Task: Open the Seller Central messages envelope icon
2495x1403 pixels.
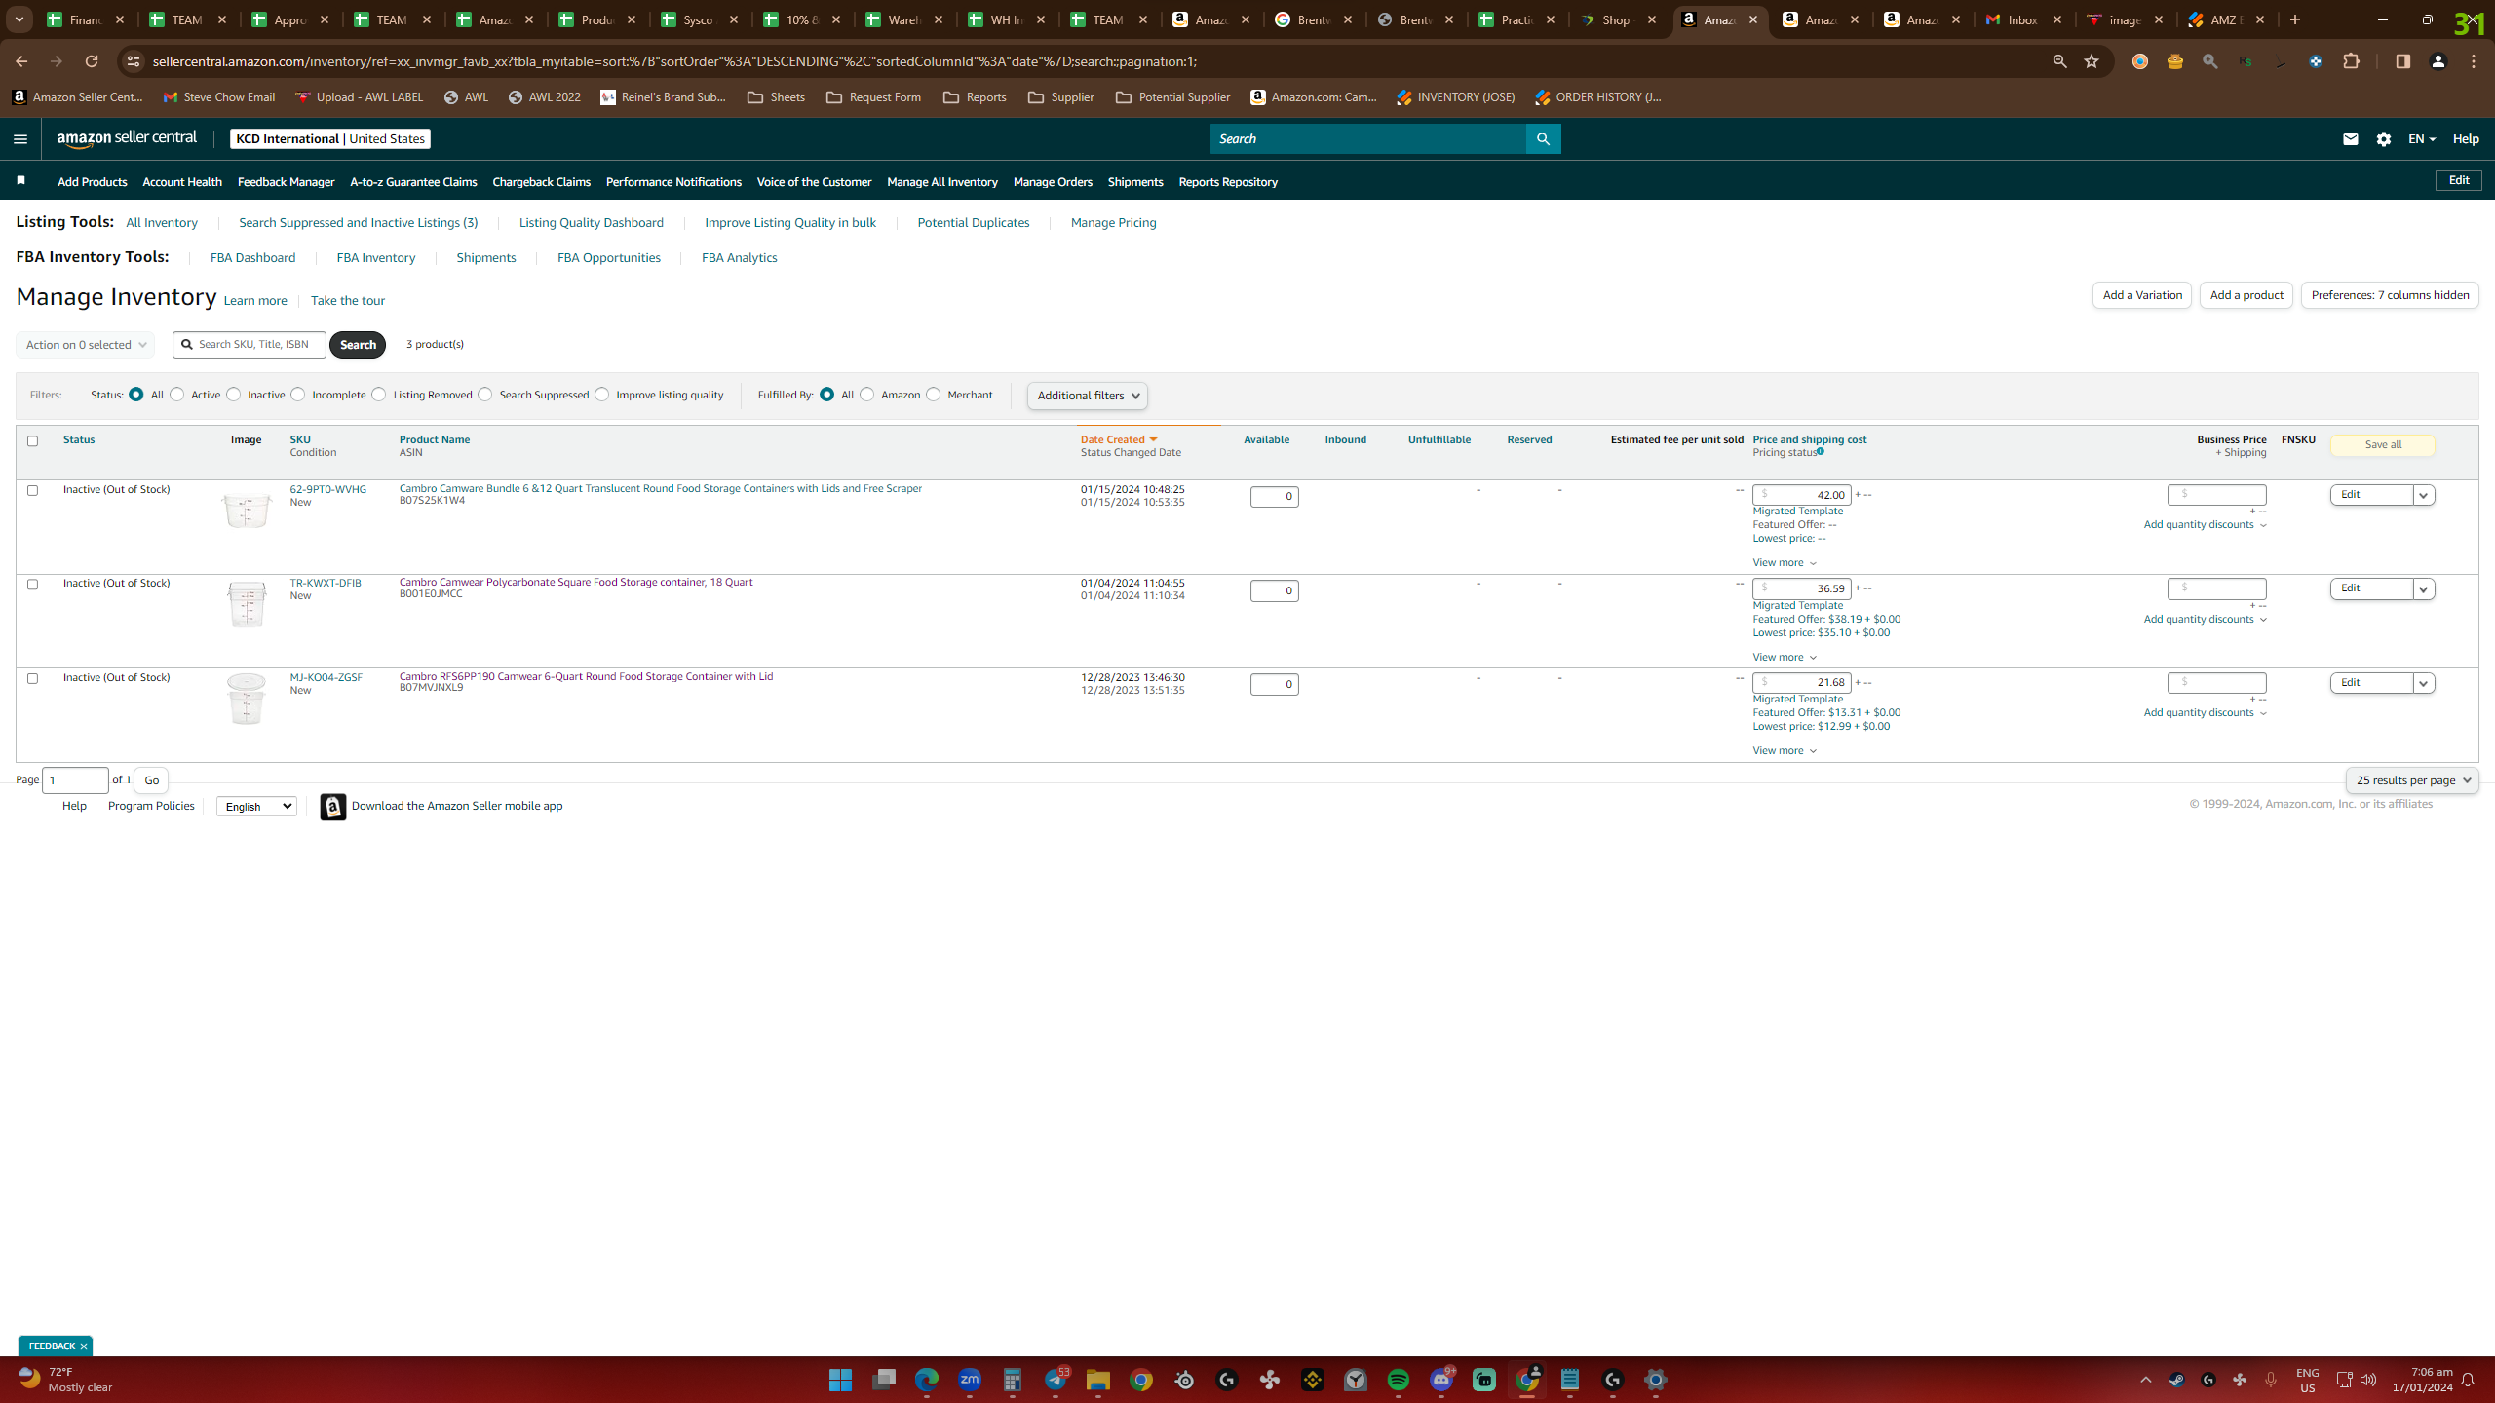Action: coord(2351,139)
